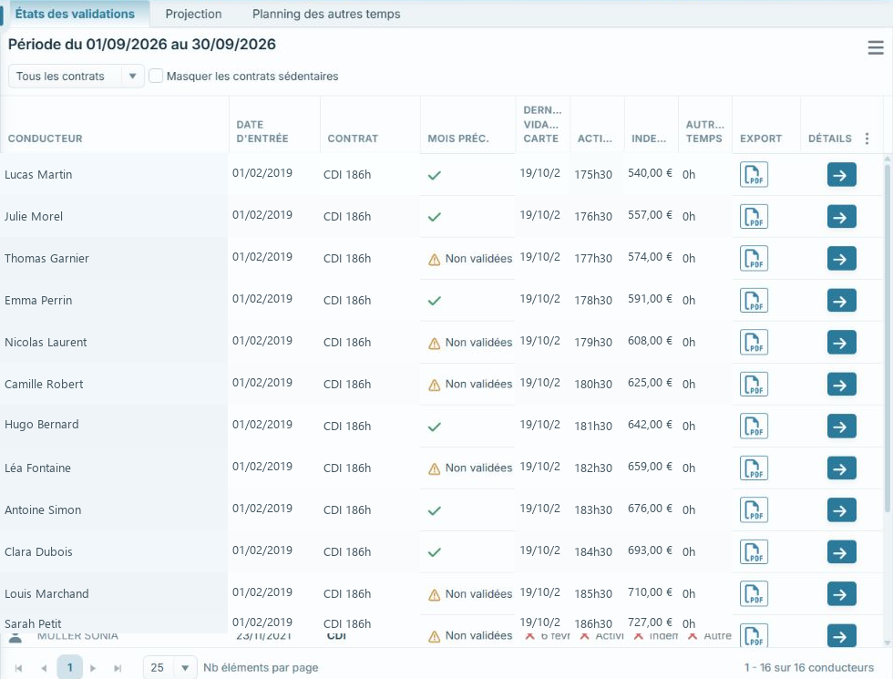The height and width of the screenshot is (679, 893).
Task: Open details arrow for Antoine Simon
Action: pos(841,510)
